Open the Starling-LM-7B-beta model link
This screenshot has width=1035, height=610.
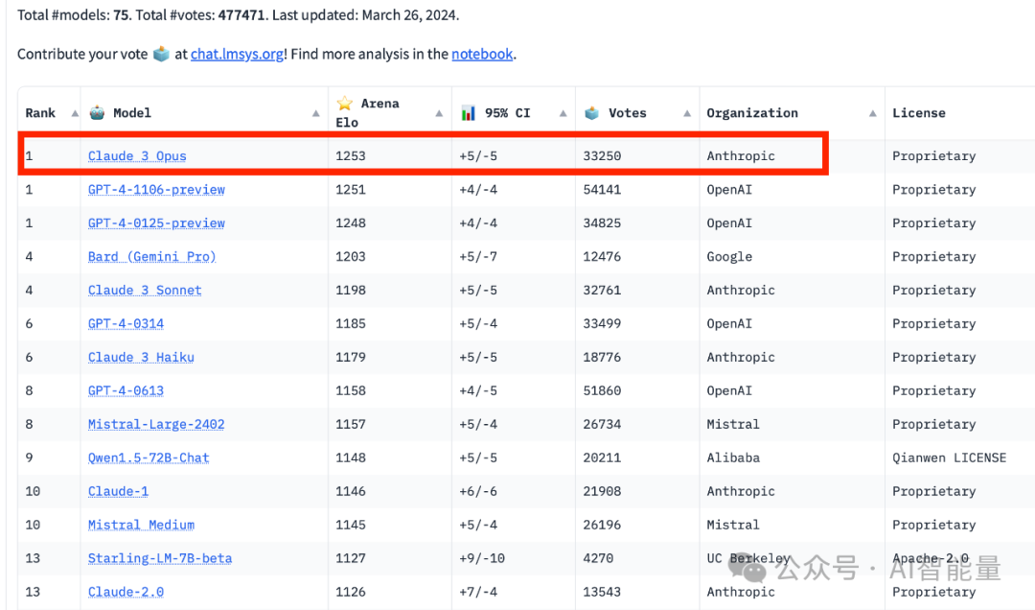(160, 559)
